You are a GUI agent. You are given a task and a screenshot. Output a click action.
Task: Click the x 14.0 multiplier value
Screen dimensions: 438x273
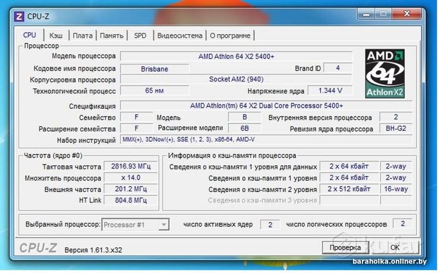tap(131, 178)
